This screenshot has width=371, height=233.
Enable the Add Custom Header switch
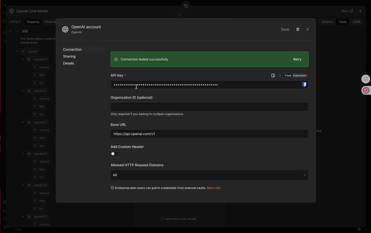pos(115,154)
